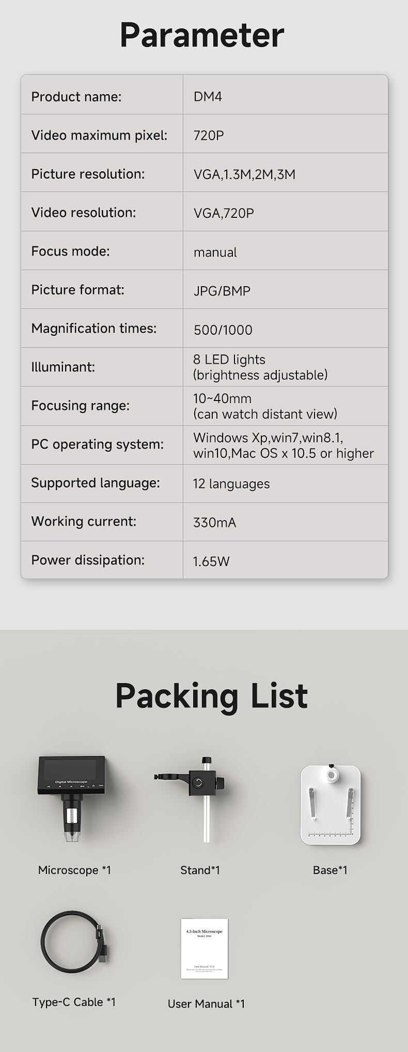The height and width of the screenshot is (1052, 408).
Task: Select the "12 languages" value cell
Action: tap(231, 484)
